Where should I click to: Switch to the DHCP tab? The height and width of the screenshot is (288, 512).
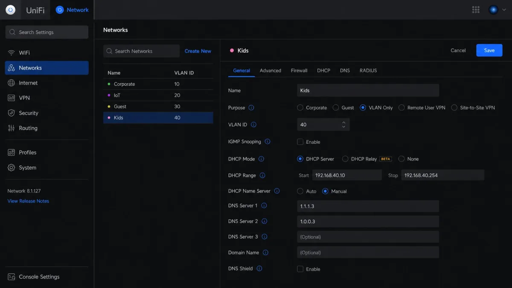click(324, 70)
